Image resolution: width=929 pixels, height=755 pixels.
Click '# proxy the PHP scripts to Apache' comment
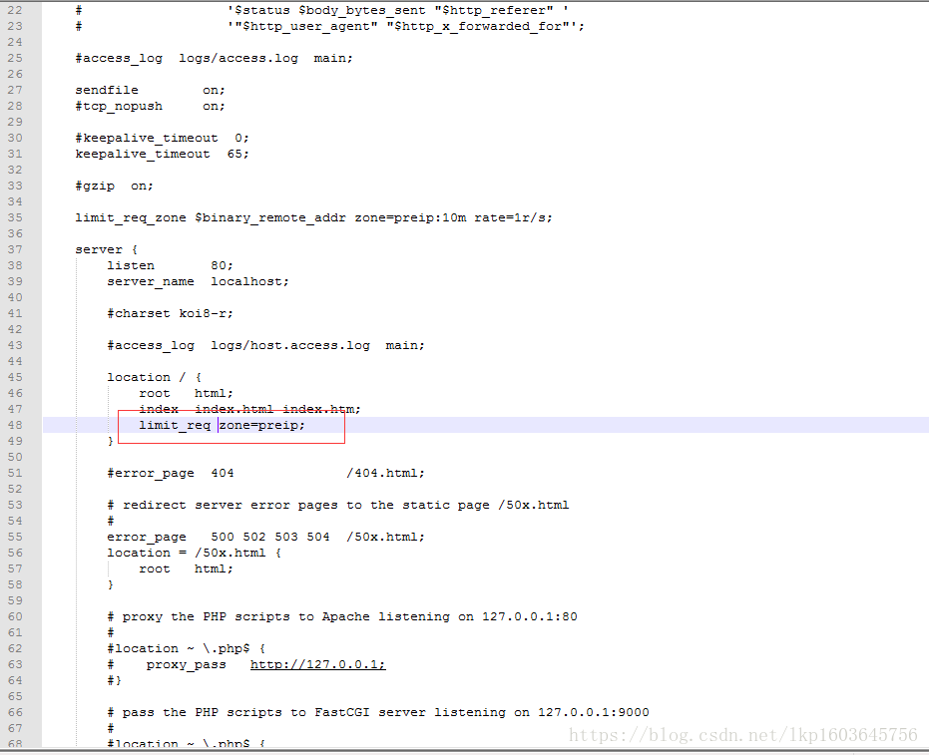tap(342, 616)
